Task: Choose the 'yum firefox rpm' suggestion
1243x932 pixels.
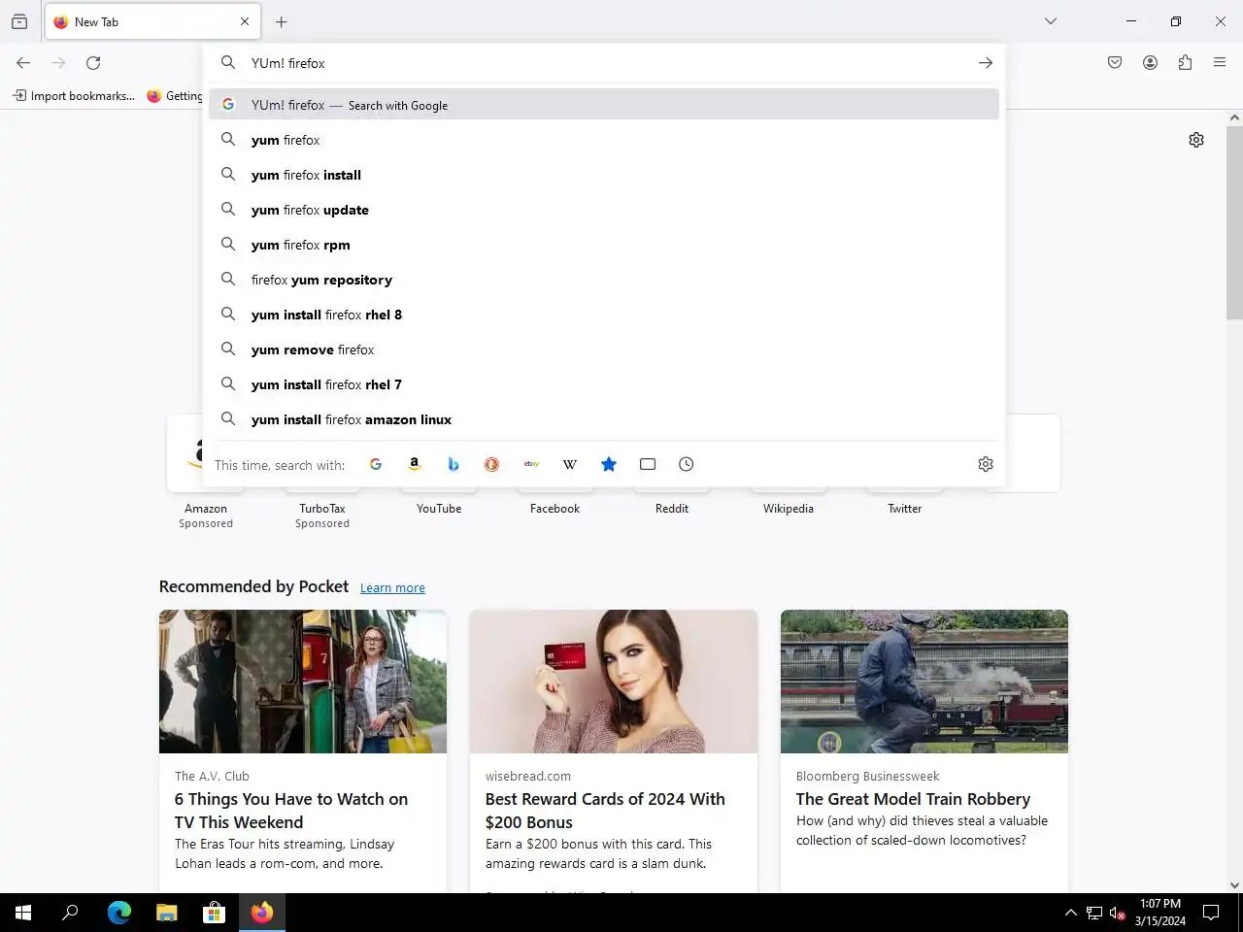Action: point(604,245)
